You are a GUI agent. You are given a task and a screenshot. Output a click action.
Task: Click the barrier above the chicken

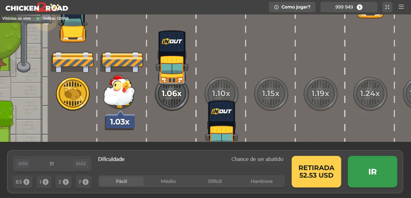click(122, 62)
